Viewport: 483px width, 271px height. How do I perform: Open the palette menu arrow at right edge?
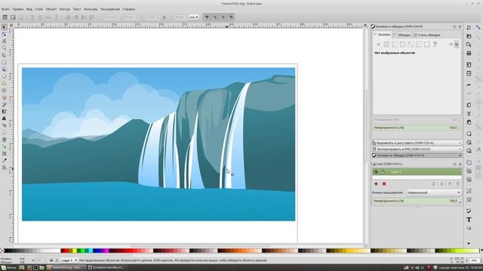click(481, 251)
